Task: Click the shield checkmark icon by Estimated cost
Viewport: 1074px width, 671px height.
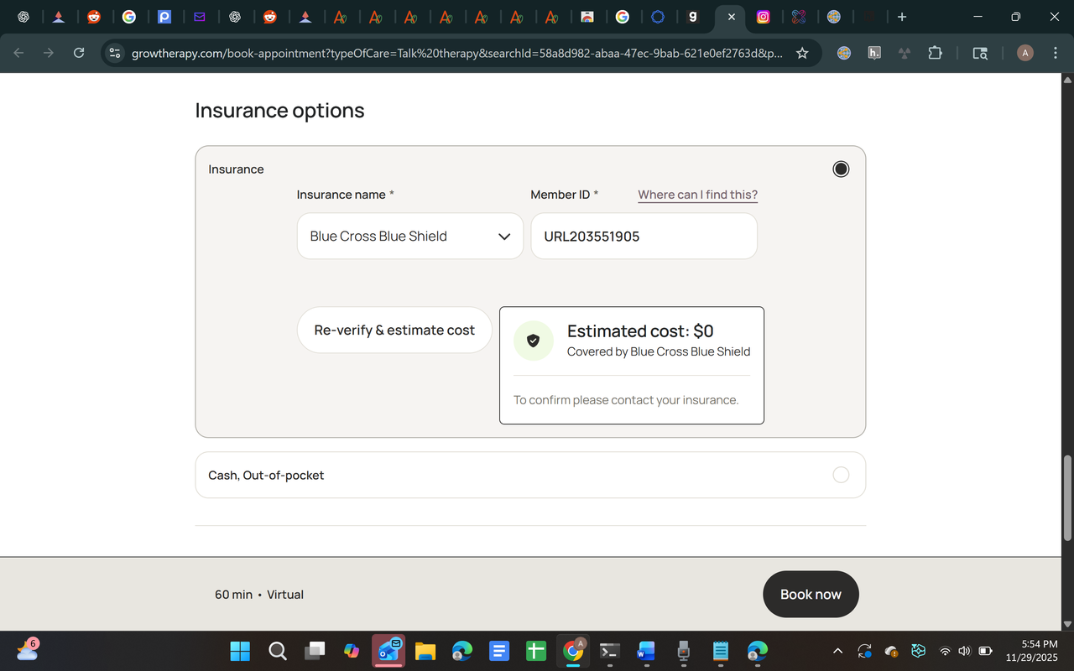Action: [533, 341]
